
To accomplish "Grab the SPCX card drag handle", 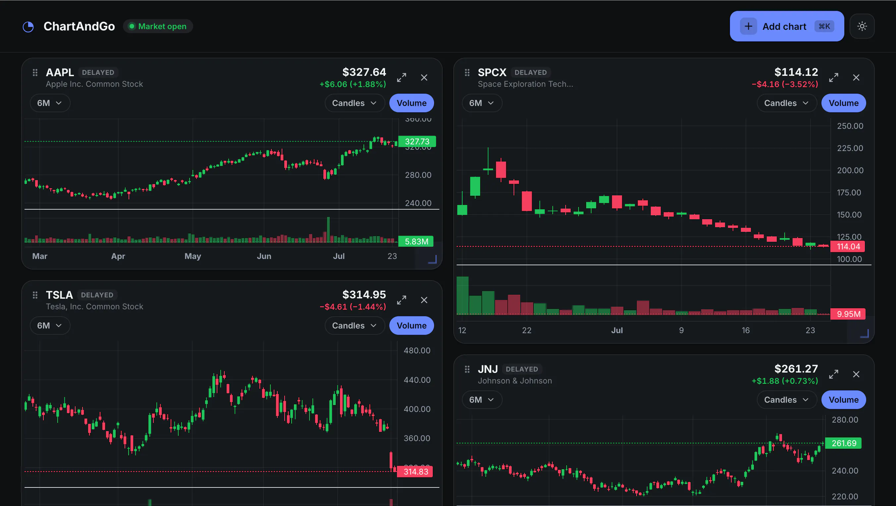I will click(x=467, y=73).
